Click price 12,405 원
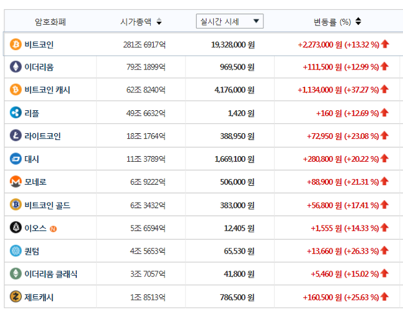The width and height of the screenshot is (403, 311). (239, 228)
